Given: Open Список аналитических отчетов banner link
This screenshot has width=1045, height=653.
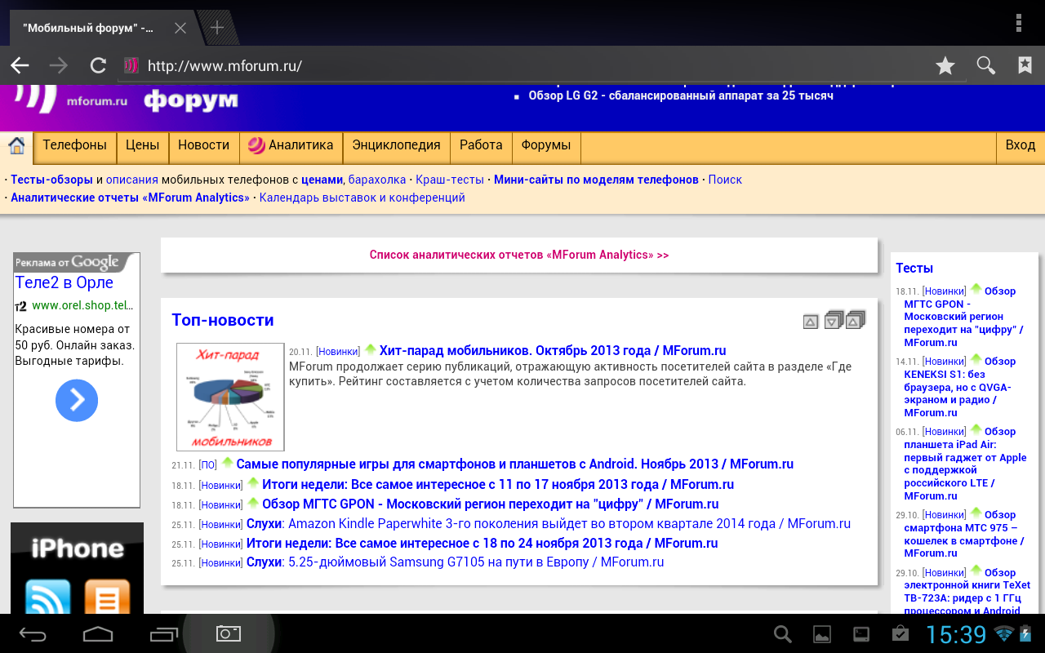Looking at the screenshot, I should (x=519, y=255).
